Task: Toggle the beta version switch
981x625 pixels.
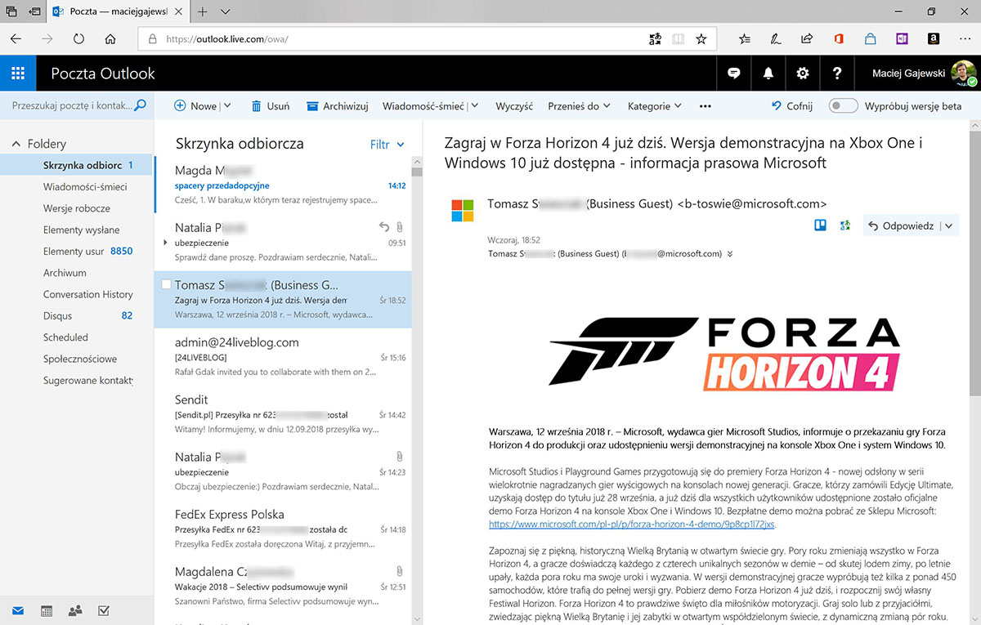Action: point(843,105)
